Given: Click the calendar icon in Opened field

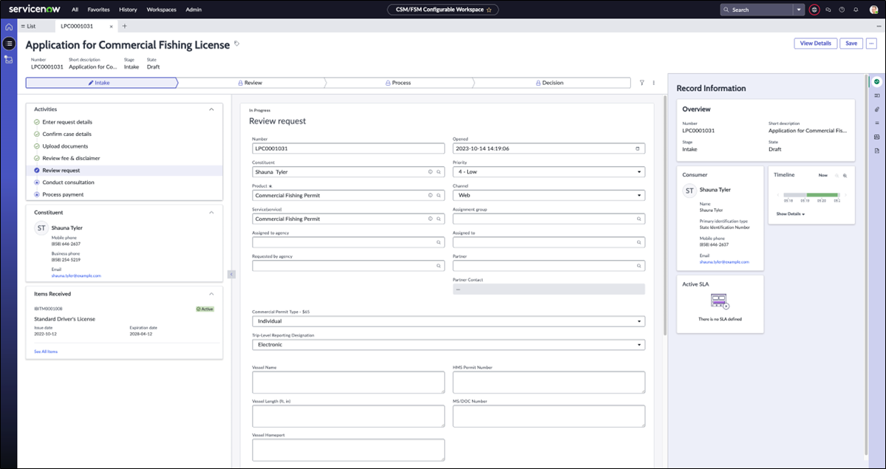Looking at the screenshot, I should (x=638, y=148).
